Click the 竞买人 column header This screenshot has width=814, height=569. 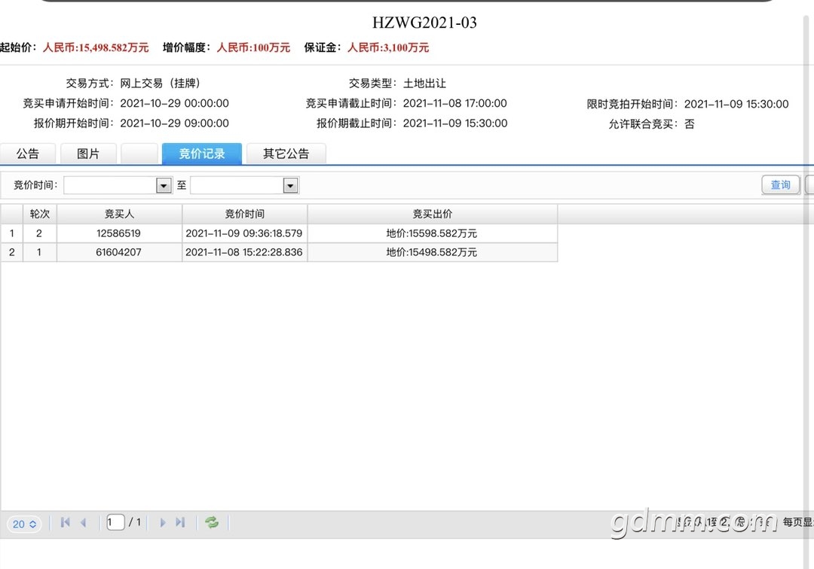pyautogui.click(x=119, y=214)
